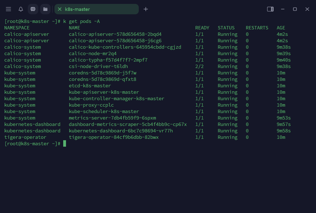This screenshot has height=213, width=316.
Task: Add a new tab with the plus button
Action: tap(146, 9)
